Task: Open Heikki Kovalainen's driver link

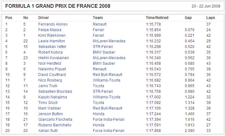Action: pos(54,58)
